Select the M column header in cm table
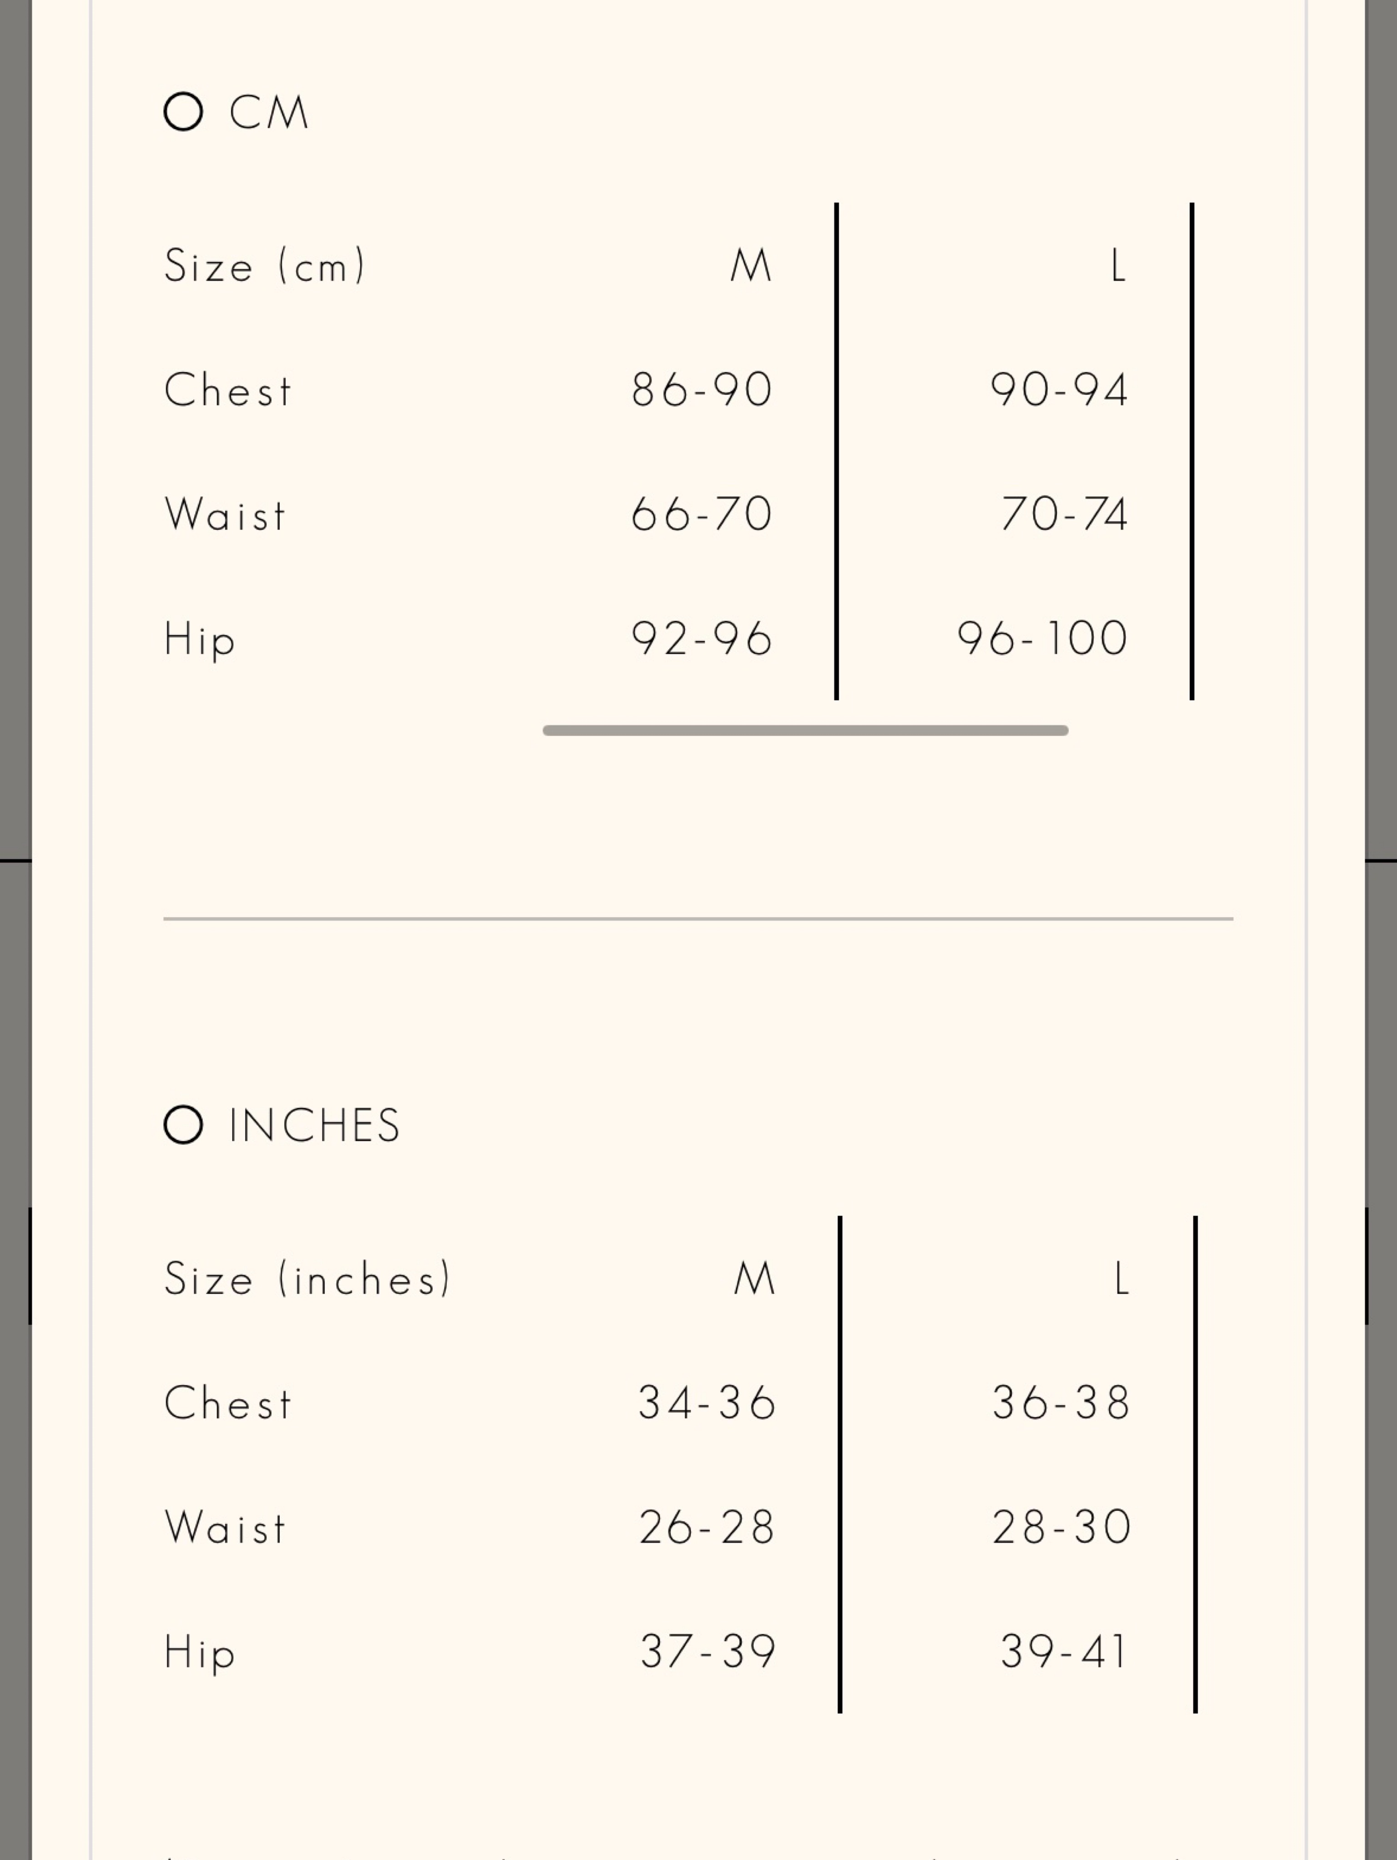 (751, 266)
